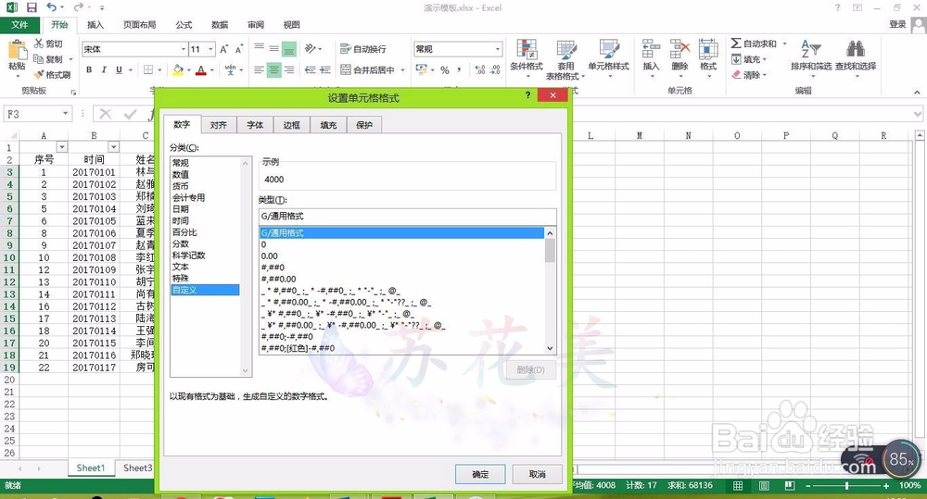Image resolution: width=927 pixels, height=499 pixels.
Task: Click the Cancel button in dialog
Action: 537,474
